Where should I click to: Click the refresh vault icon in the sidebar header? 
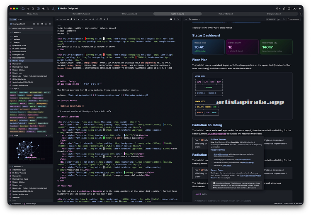tap(46, 24)
